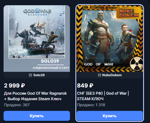Open the 'СНГ (БЕЗ РФ) | God of War' listing title
This screenshot has height=123, width=150.
[103, 96]
